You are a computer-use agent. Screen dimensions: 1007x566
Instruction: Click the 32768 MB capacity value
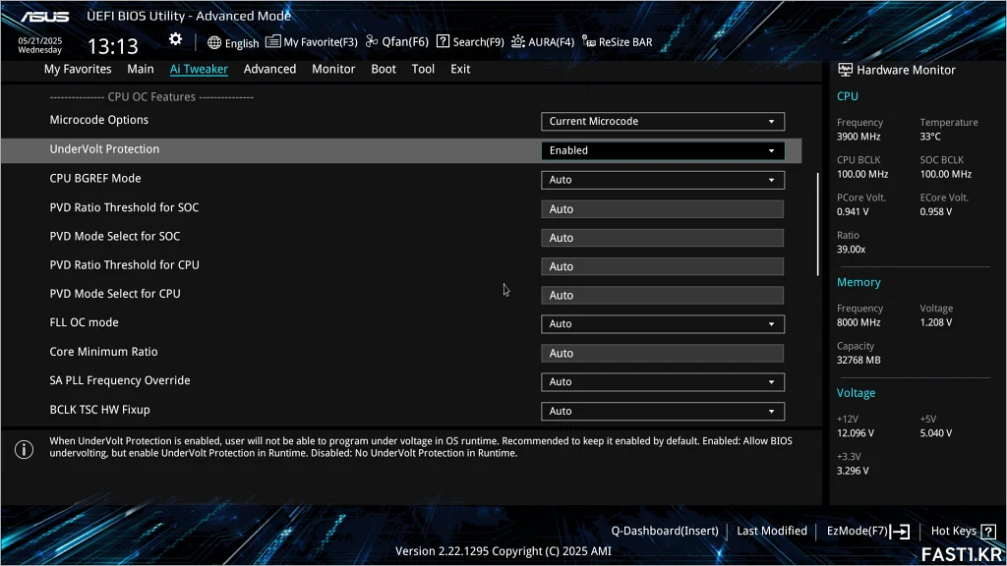858,360
